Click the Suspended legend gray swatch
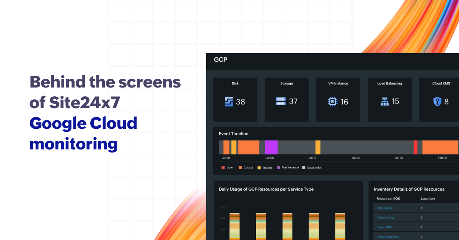This screenshot has width=459, height=240. click(304, 167)
